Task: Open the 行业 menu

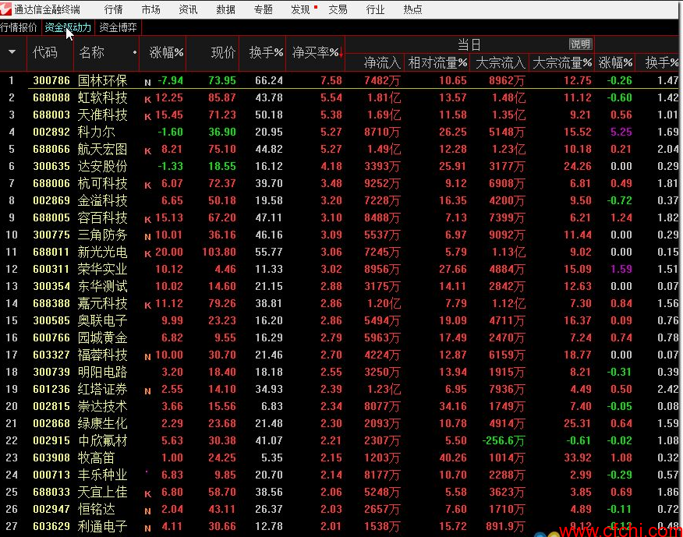Action: click(x=375, y=9)
